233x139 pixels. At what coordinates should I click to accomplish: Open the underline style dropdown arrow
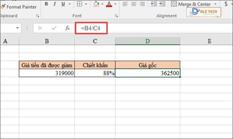(69, 4)
